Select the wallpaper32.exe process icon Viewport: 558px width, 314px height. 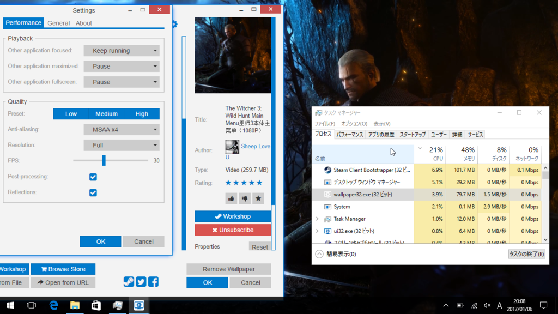[x=327, y=195]
